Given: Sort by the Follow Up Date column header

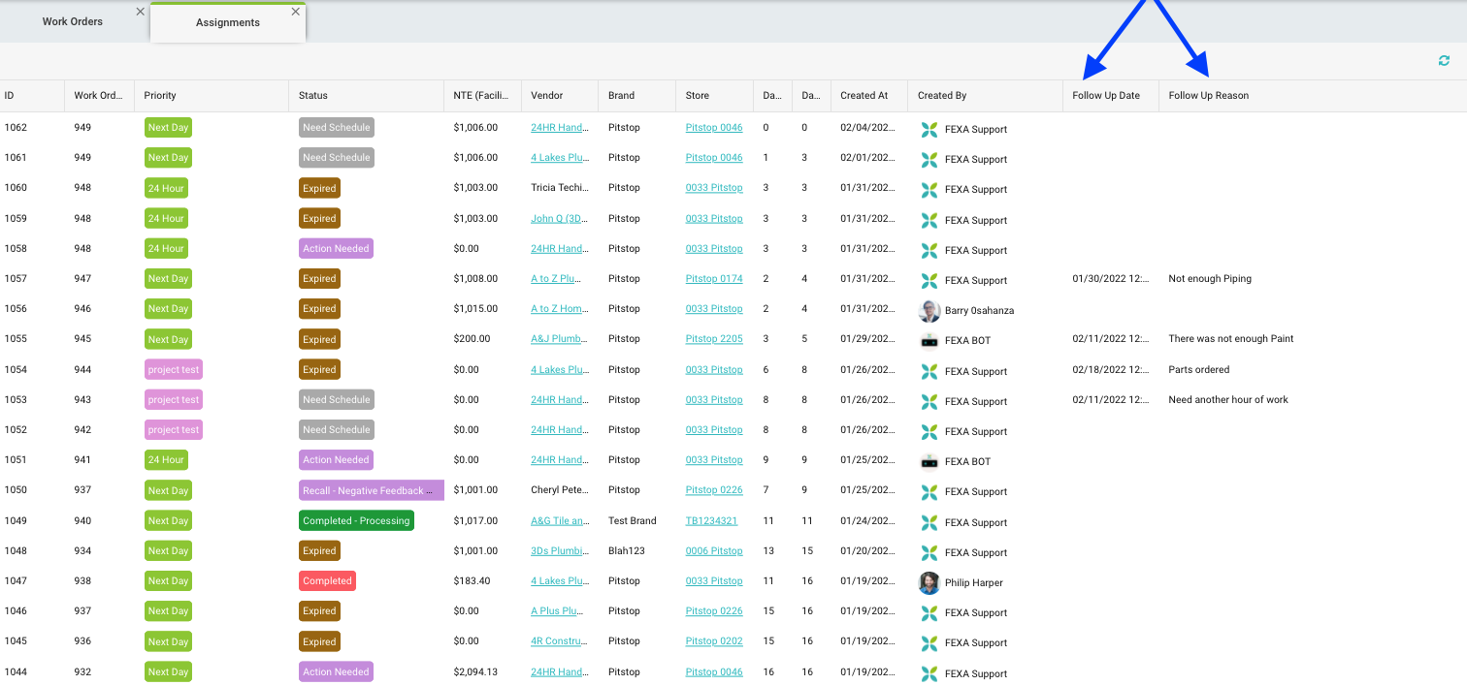Looking at the screenshot, I should 1105,96.
